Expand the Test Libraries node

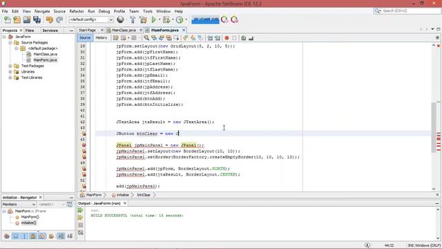point(10,77)
